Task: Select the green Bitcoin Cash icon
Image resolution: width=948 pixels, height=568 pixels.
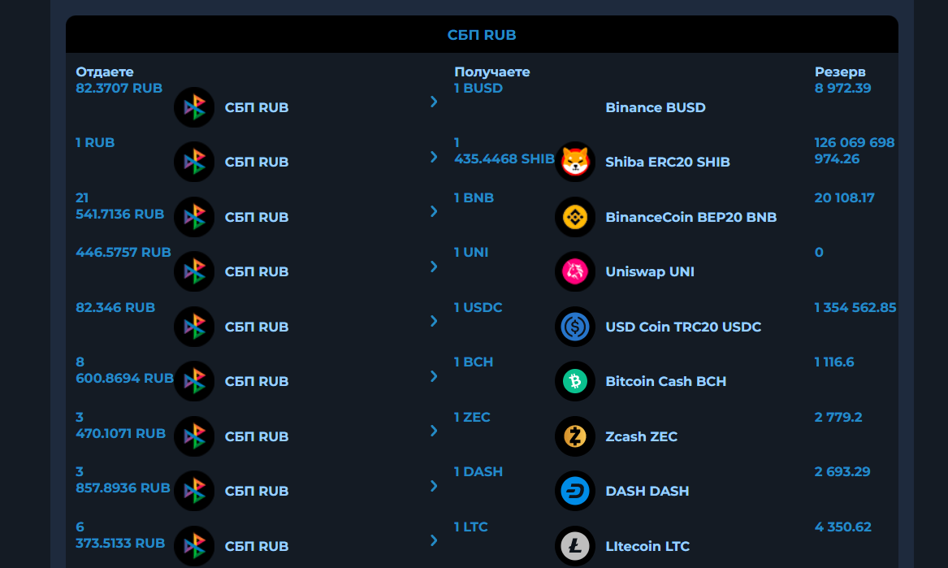Action: 575,381
